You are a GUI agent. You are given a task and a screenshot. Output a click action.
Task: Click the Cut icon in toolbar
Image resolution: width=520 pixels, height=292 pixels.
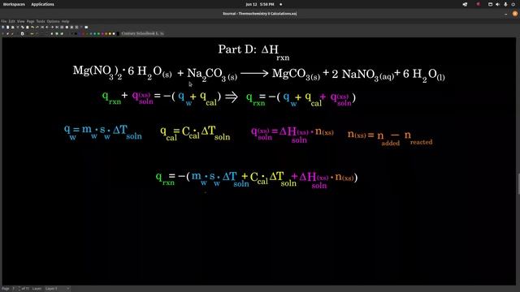(x=18, y=27)
